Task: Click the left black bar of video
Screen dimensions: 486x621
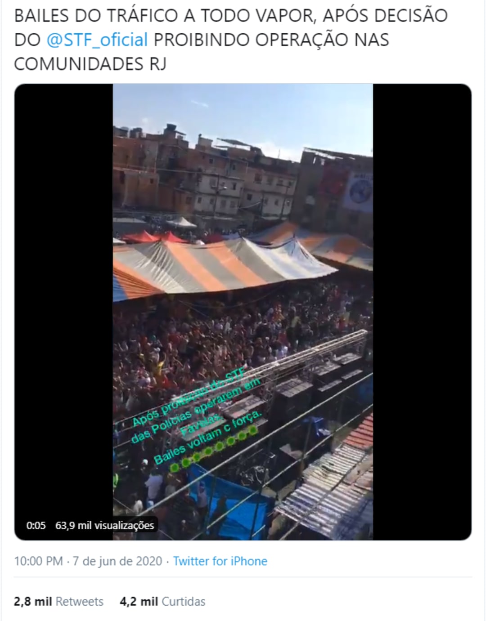Action: (x=64, y=312)
